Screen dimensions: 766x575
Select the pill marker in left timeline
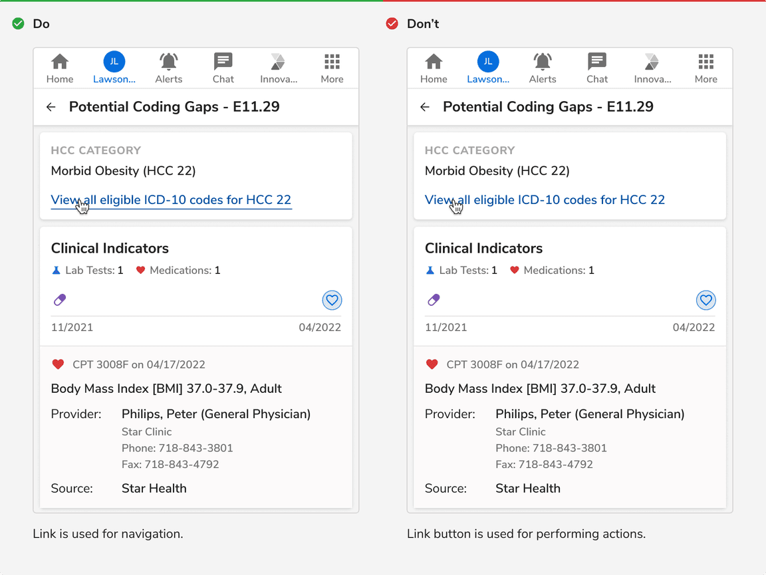tap(60, 300)
